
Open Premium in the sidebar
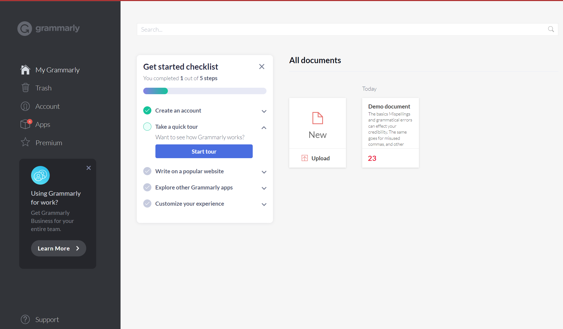coord(49,143)
